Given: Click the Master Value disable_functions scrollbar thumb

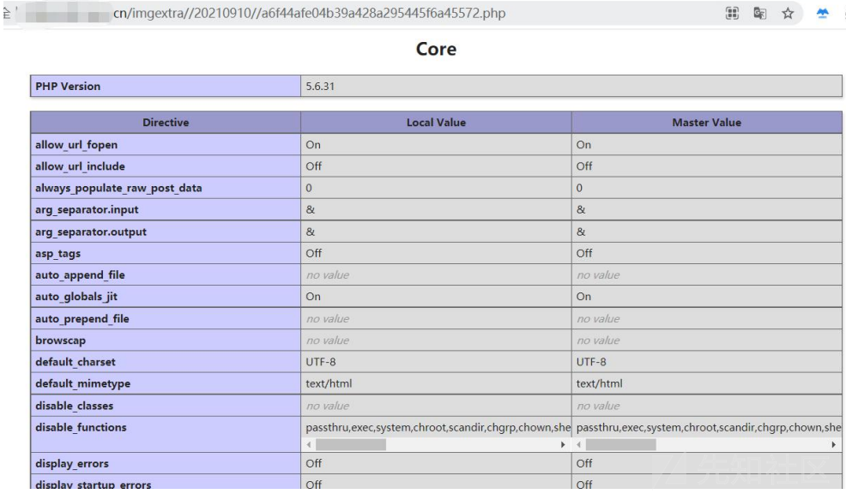Looking at the screenshot, I should click(x=620, y=445).
